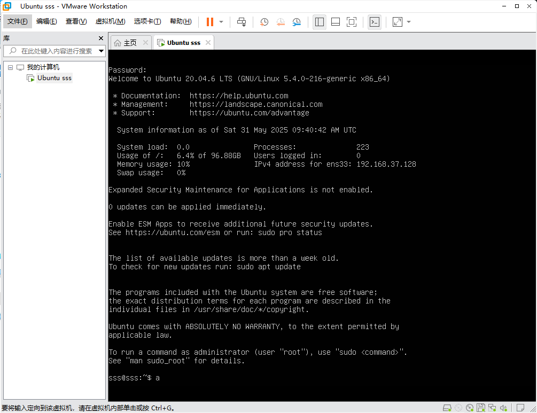This screenshot has height=413, width=537.
Task: Enter full screen mode
Action: (x=352, y=22)
